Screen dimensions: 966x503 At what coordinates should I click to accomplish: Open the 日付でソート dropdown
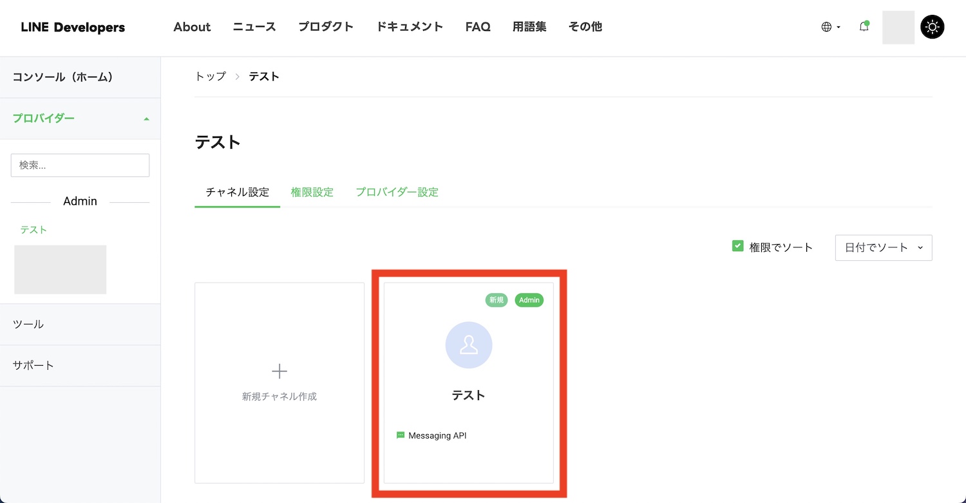pyautogui.click(x=884, y=247)
